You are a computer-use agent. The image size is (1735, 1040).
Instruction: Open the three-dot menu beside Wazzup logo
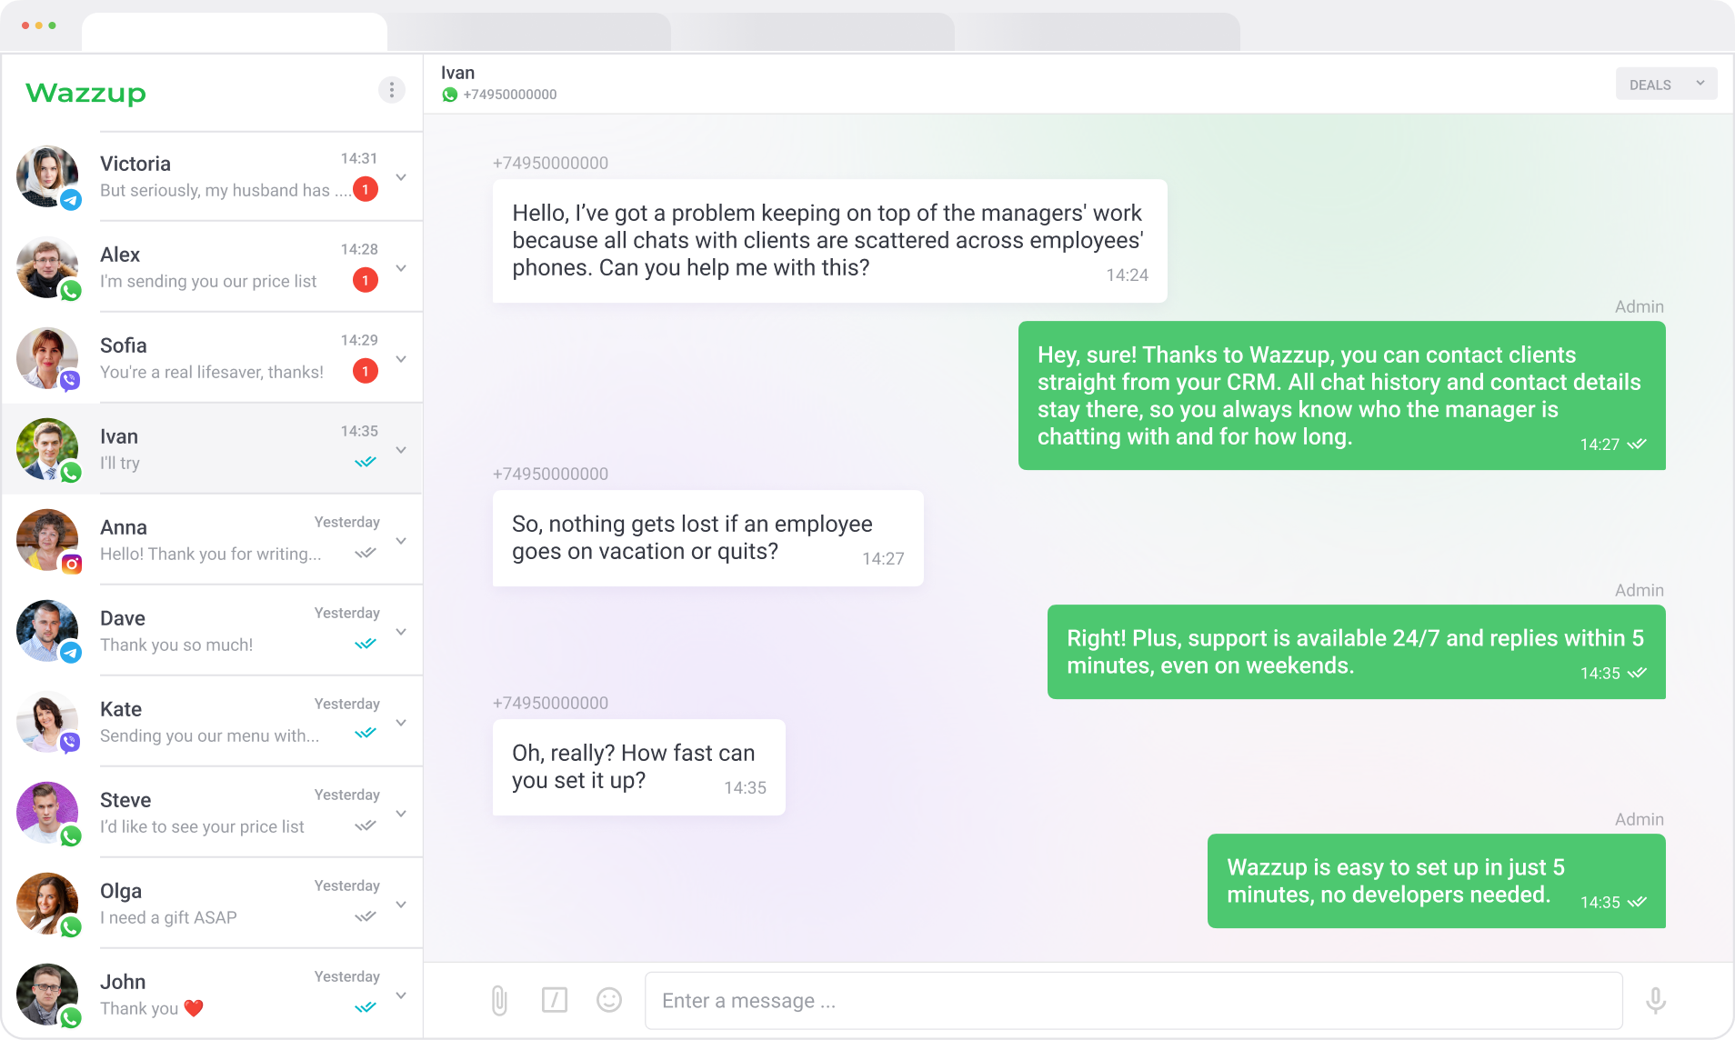pyautogui.click(x=392, y=90)
